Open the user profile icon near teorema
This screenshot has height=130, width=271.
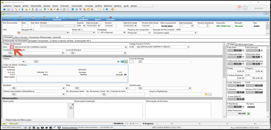(x=245, y=8)
